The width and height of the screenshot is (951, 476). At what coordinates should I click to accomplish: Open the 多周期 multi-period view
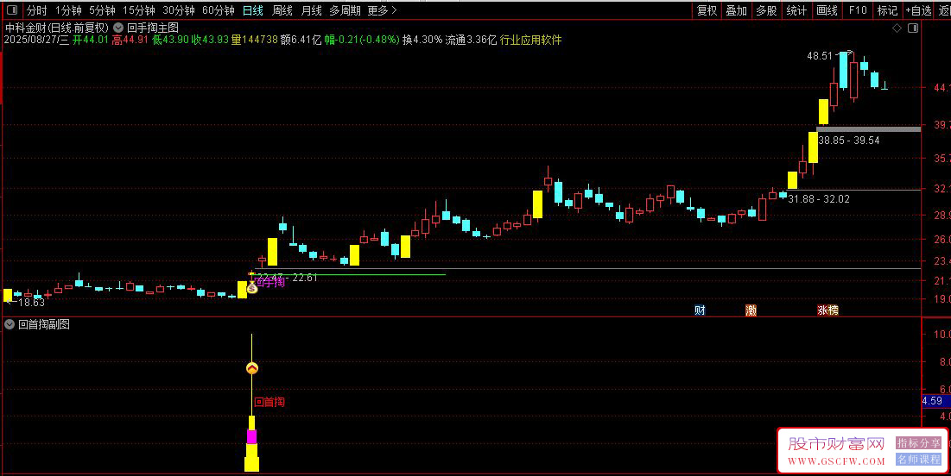click(x=346, y=10)
